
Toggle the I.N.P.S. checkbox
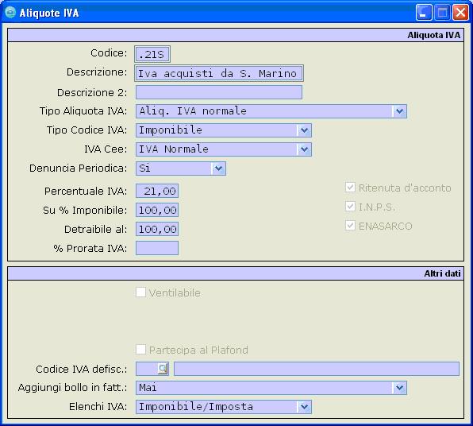pyautogui.click(x=350, y=207)
